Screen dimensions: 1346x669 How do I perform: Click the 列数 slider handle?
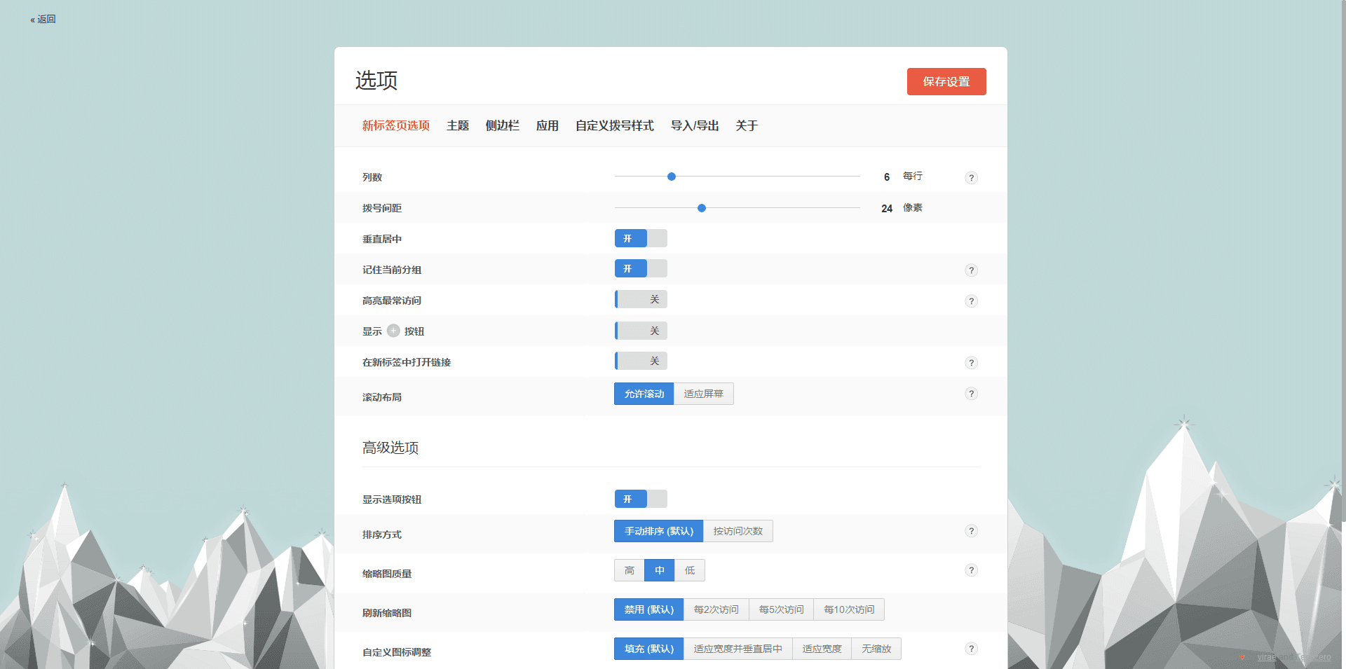click(x=672, y=177)
